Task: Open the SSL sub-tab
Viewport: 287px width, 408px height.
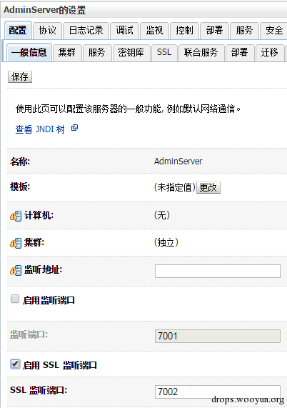Action: tap(164, 53)
